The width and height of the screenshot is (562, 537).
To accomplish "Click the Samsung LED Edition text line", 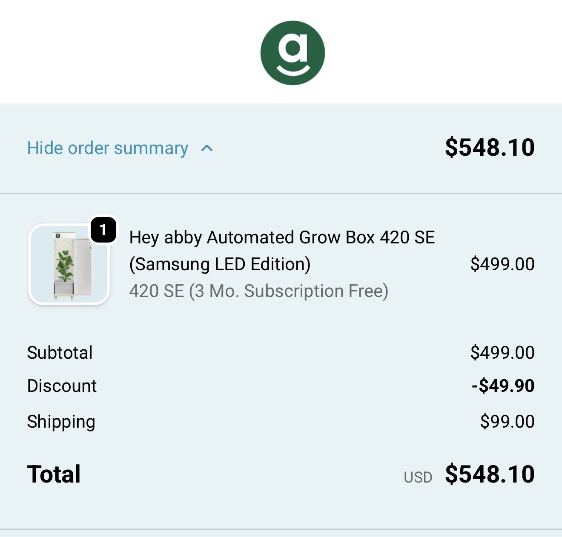I will (220, 264).
